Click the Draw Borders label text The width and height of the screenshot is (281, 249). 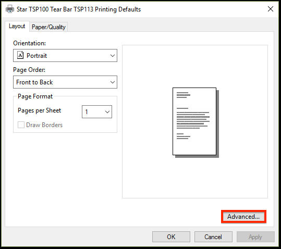coord(44,125)
